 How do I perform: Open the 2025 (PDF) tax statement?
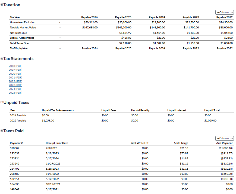[15, 93]
